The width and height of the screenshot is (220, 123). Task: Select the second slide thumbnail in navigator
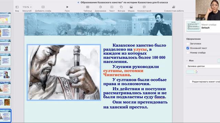click(x=5, y=31)
